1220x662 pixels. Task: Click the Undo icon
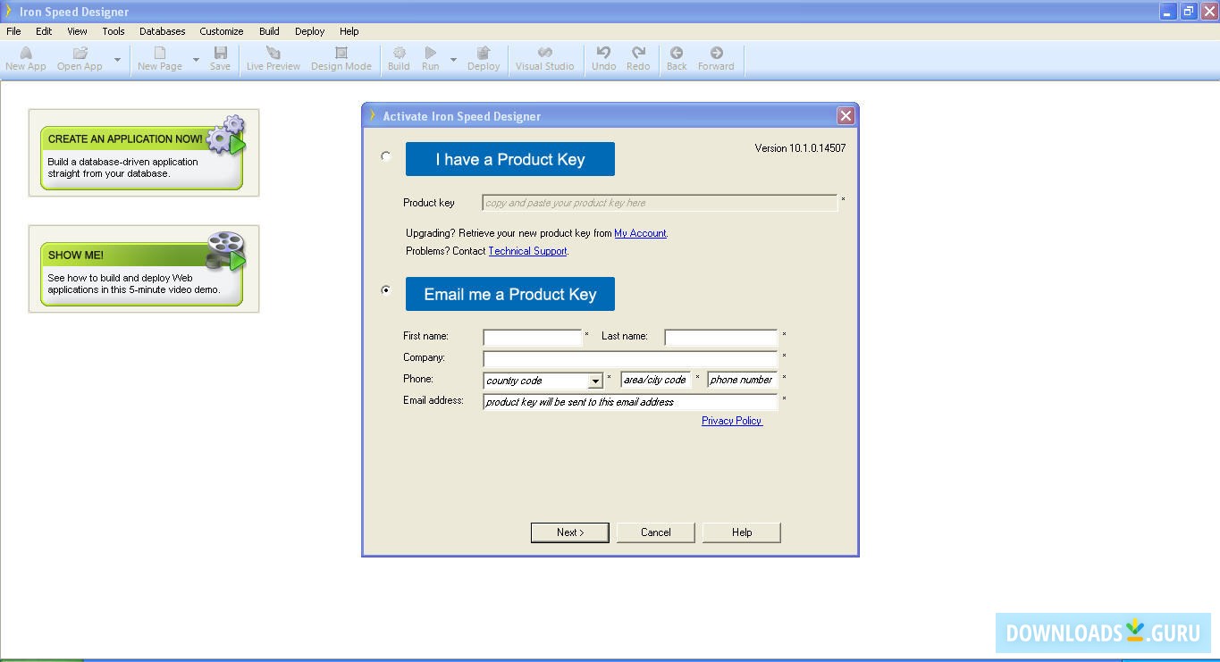(x=603, y=57)
